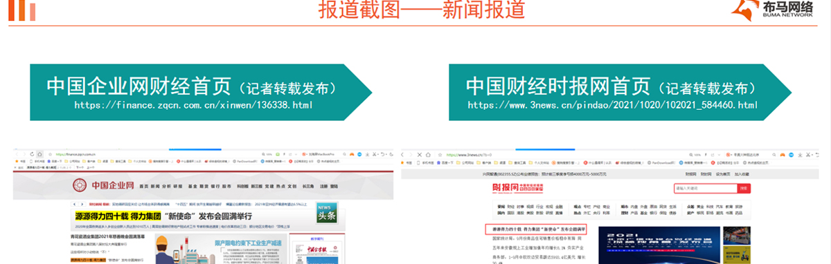This screenshot has height=264, width=831.
Task: Click bookmark star beside www.3news.cn address
Action: point(440,155)
